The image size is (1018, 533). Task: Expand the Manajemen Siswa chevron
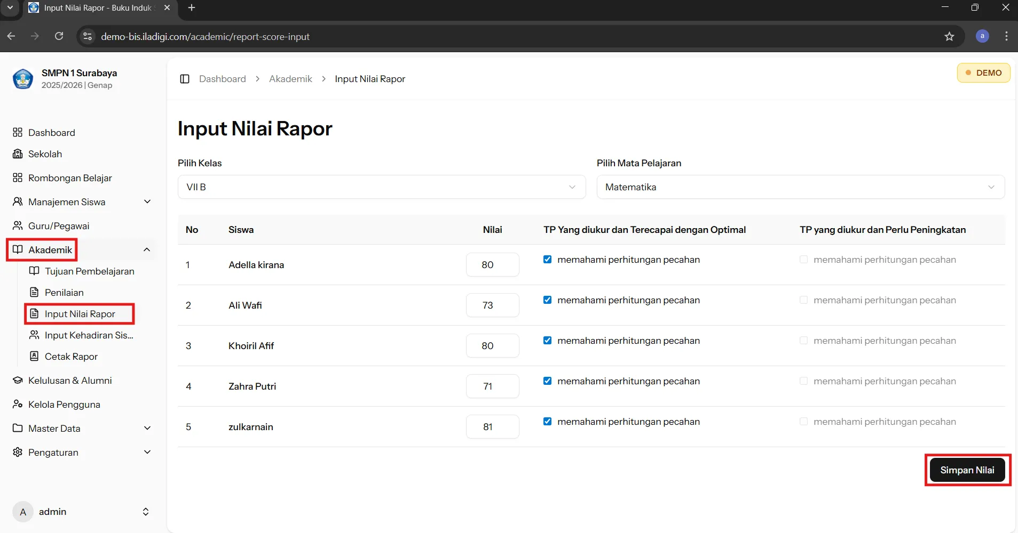point(147,201)
